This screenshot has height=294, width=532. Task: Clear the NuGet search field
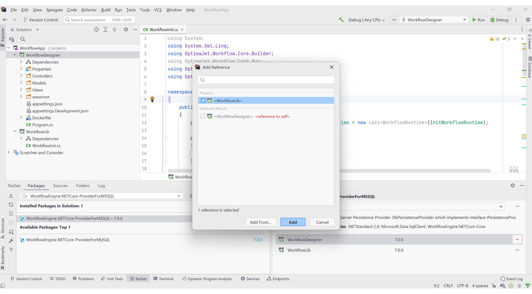pos(179,196)
